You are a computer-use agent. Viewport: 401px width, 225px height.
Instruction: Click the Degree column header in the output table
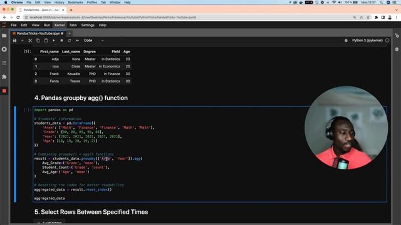click(90, 51)
